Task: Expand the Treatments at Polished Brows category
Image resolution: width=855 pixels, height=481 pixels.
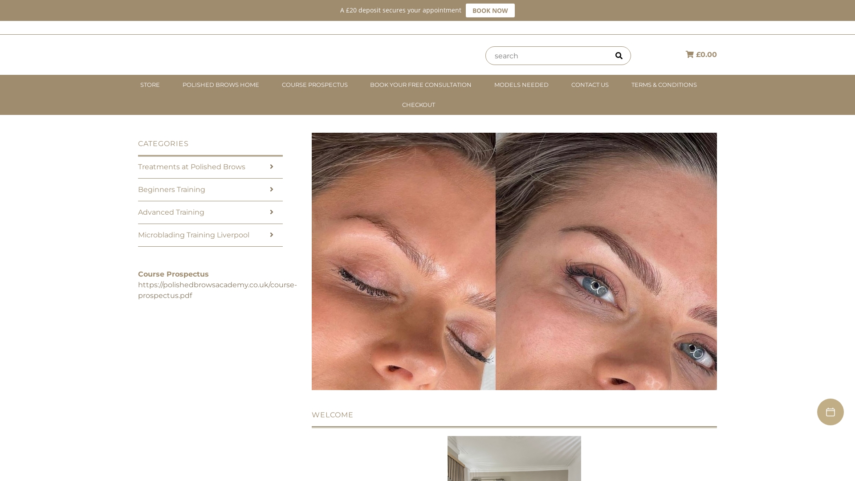Action: [x=191, y=167]
